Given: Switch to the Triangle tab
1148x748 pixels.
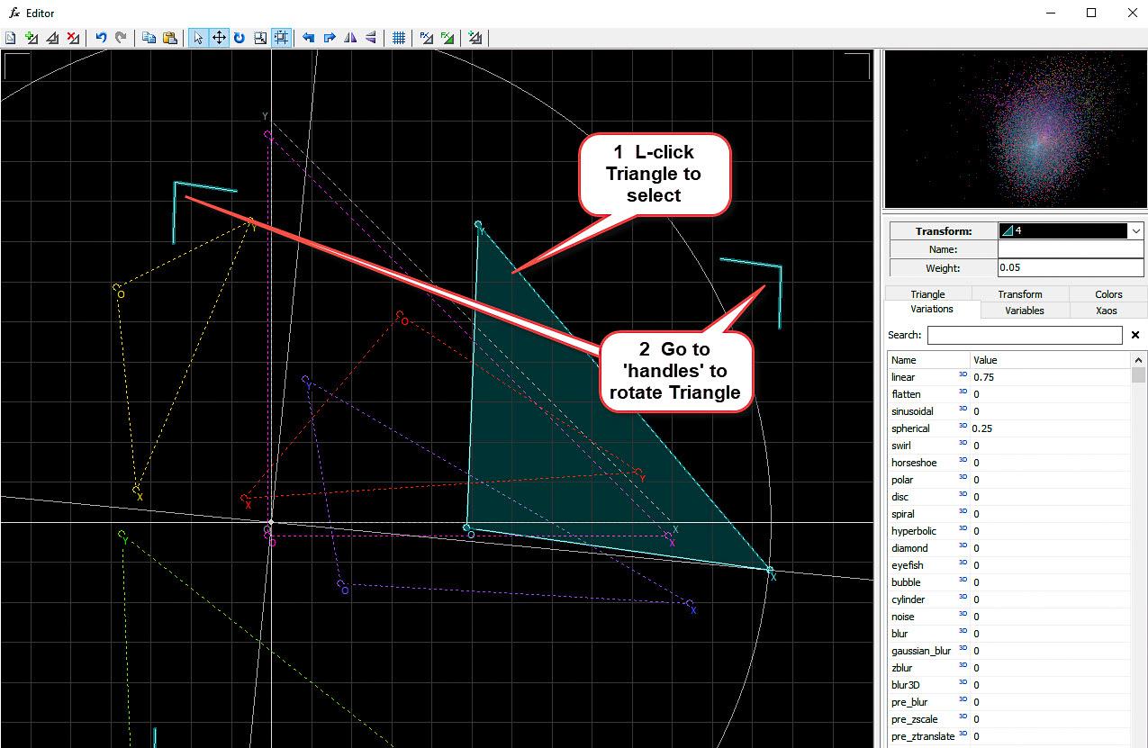Looking at the screenshot, I should click(927, 294).
